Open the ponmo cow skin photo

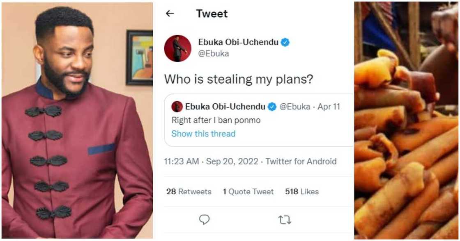click(406, 120)
